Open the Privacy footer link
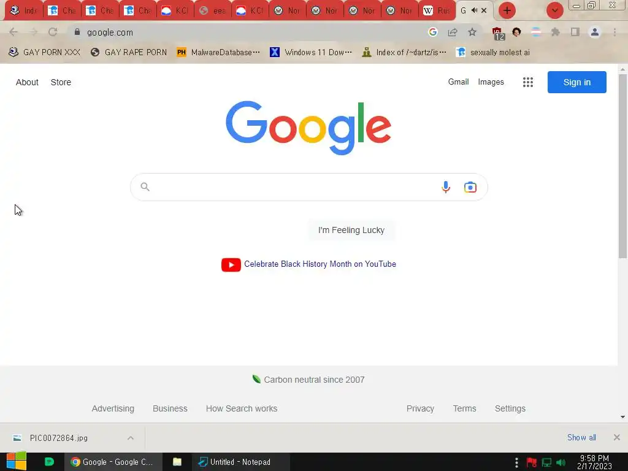Viewport: 628px width, 471px height. click(420, 408)
